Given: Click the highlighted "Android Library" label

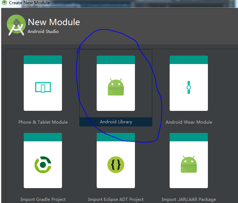Looking at the screenshot, I should [x=116, y=122].
